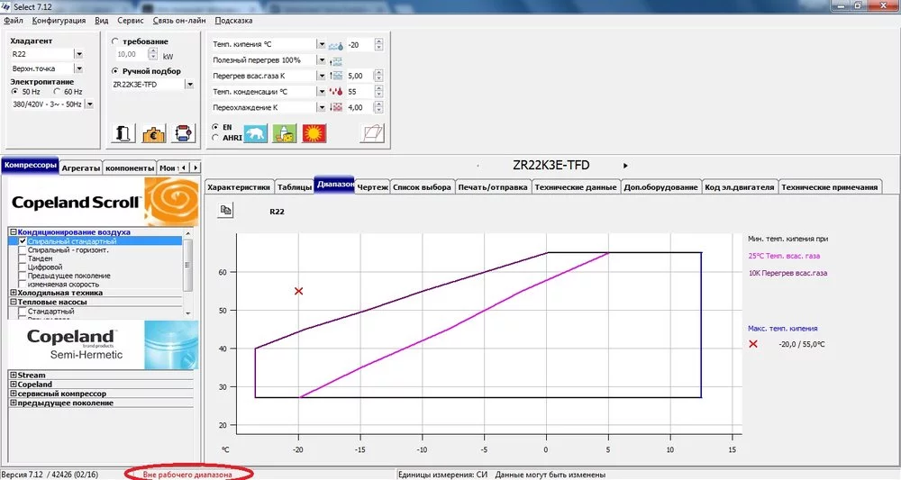This screenshot has height=480, width=901.
Task: Decrease the condensing temperature 55 spinner
Action: [x=378, y=95]
